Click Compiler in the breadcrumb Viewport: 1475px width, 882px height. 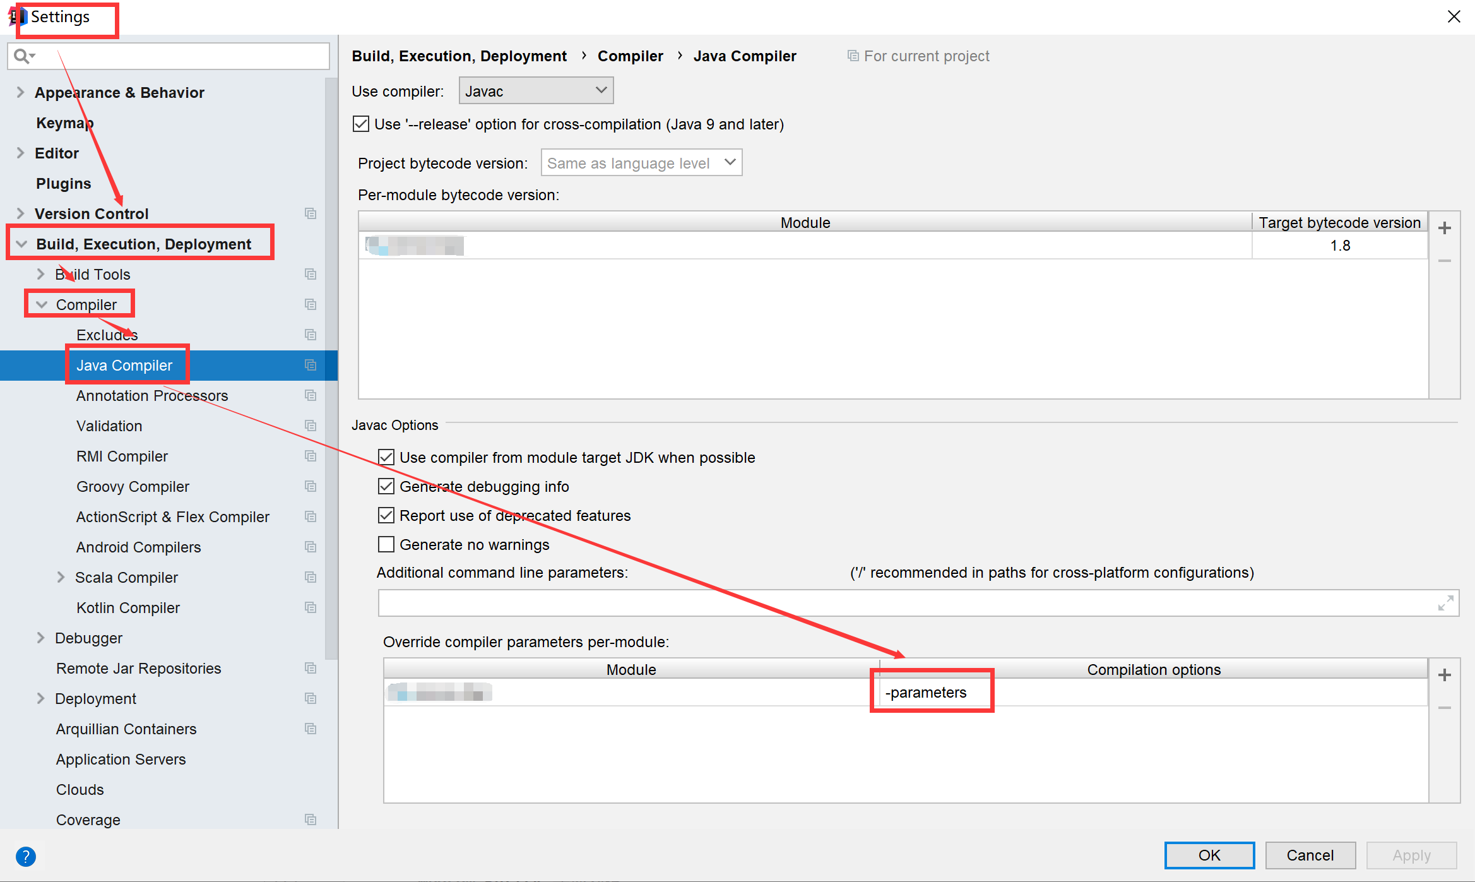tap(630, 56)
